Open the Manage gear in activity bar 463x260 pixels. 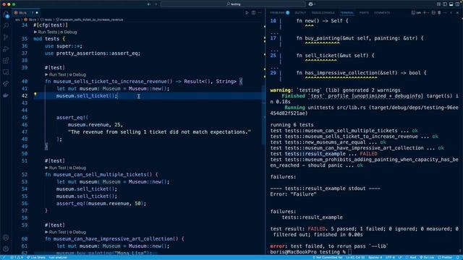6,249
